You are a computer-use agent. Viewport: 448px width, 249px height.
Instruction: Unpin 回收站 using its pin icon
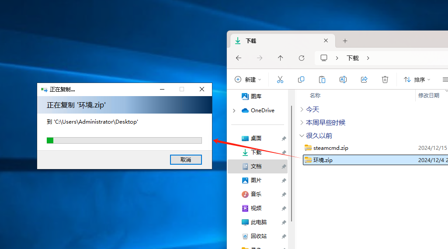tap(284, 236)
